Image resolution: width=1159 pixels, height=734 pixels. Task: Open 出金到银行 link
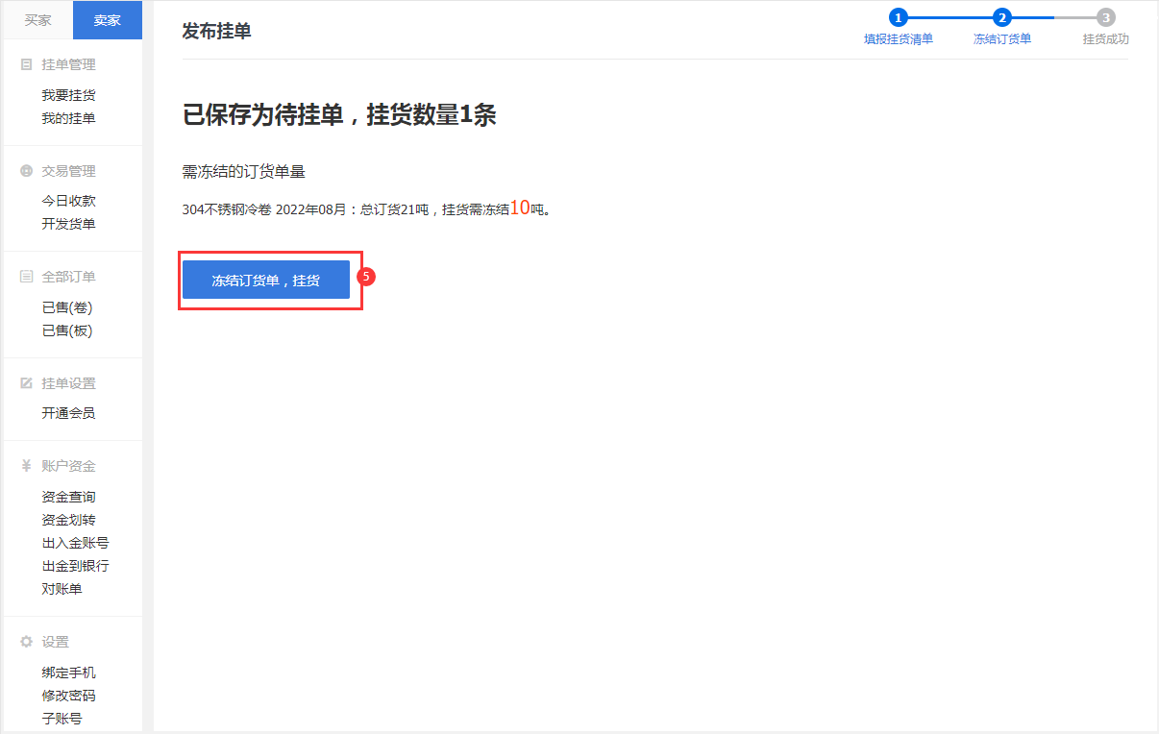(75, 566)
